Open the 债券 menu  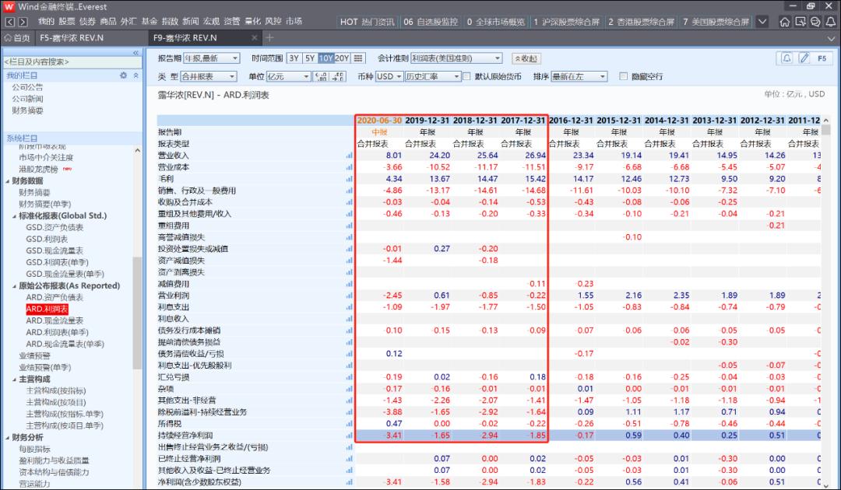click(87, 22)
